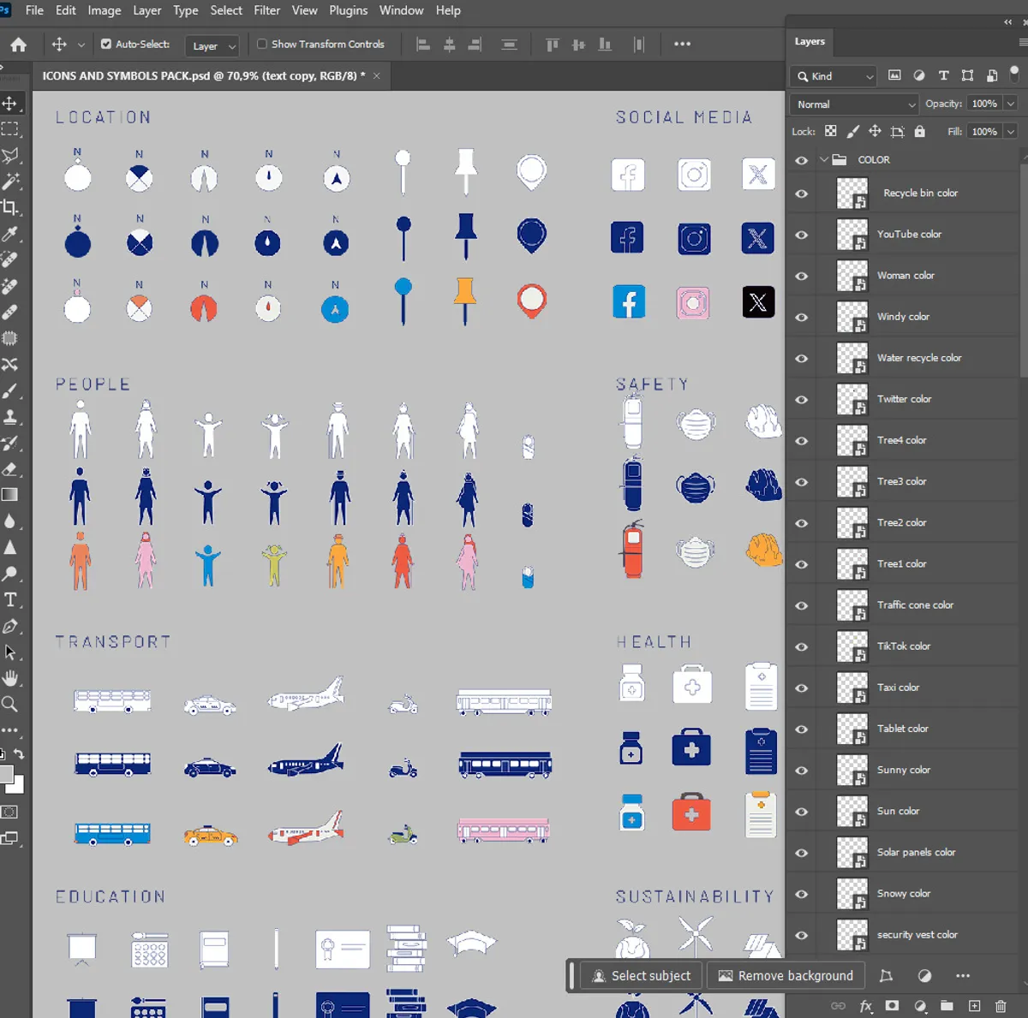
Task: Click the Select subject button
Action: (x=641, y=975)
